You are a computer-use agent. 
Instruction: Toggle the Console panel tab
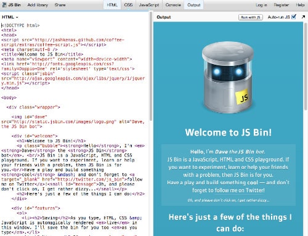pyautogui.click(x=173, y=5)
